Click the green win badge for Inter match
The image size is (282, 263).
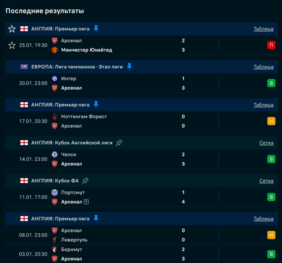(271, 83)
